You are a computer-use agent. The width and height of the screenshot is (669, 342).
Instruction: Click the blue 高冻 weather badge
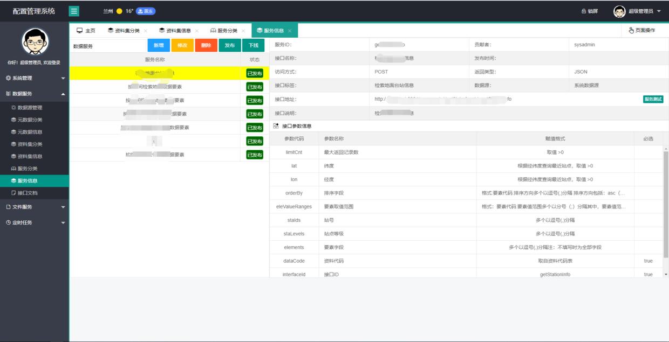coord(145,11)
